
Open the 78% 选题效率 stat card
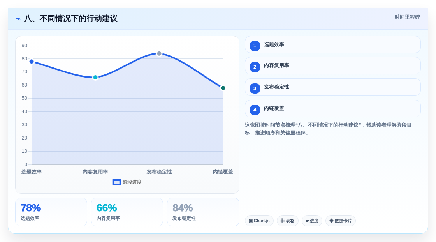51,212
